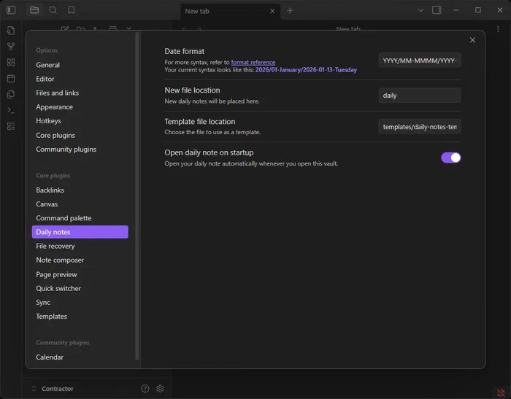The height and width of the screenshot is (399, 511).
Task: Select Quick switcher options
Action: coord(80,288)
